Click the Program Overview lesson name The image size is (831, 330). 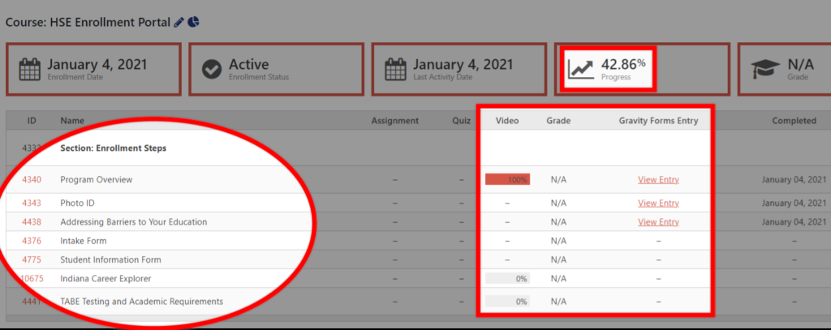pyautogui.click(x=97, y=179)
